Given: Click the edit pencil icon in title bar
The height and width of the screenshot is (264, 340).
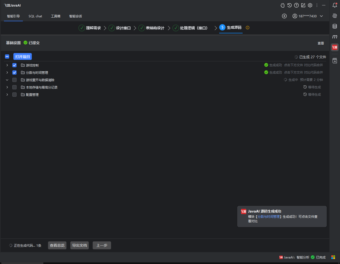Looking at the screenshot, I should [x=303, y=5].
